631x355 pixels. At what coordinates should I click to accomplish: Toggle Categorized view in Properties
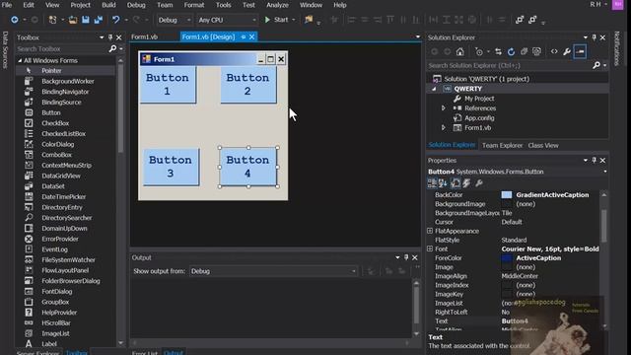pyautogui.click(x=432, y=183)
